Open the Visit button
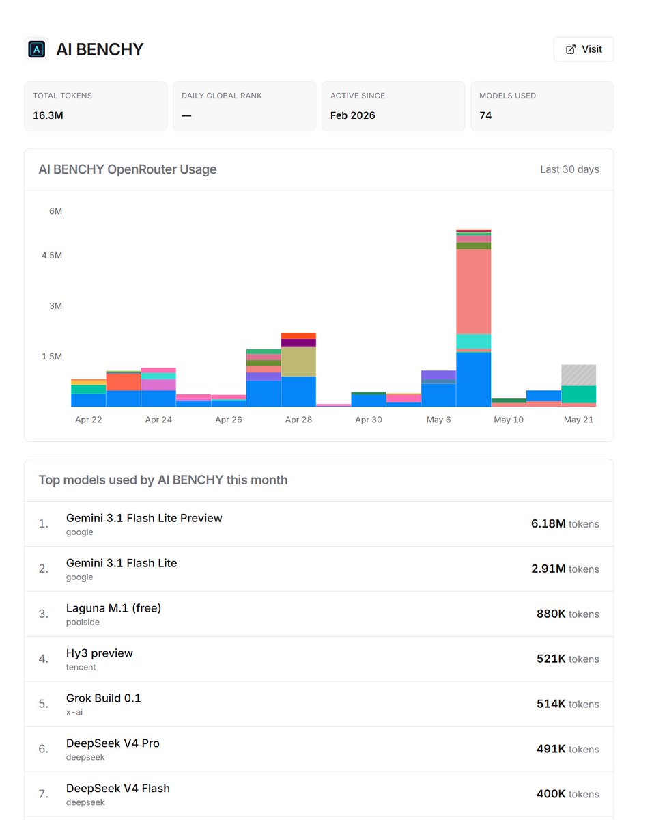 click(x=584, y=49)
